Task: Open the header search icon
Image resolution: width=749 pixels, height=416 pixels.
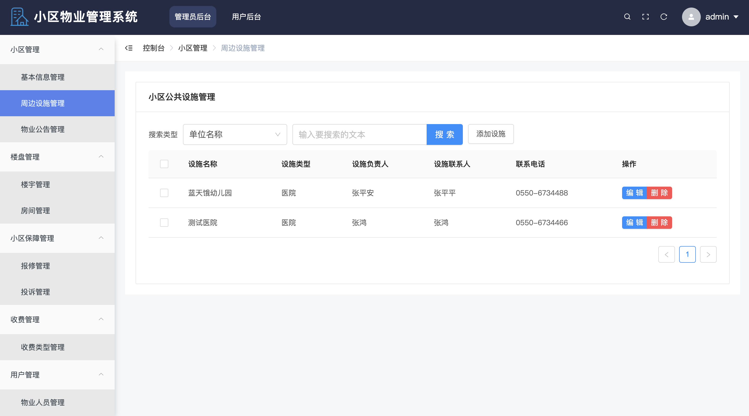Action: tap(627, 17)
